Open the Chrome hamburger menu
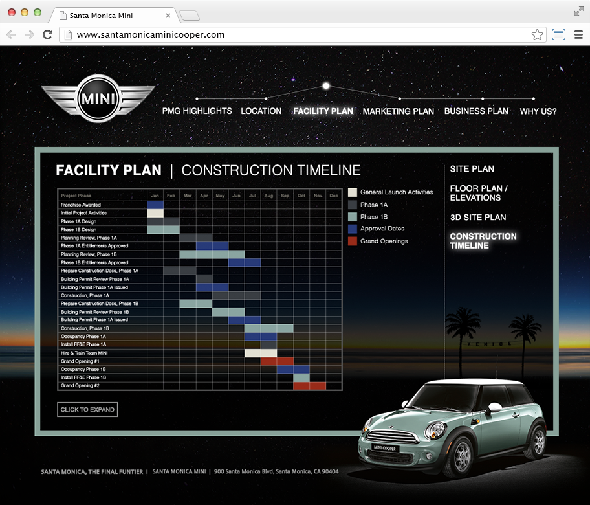 [578, 35]
